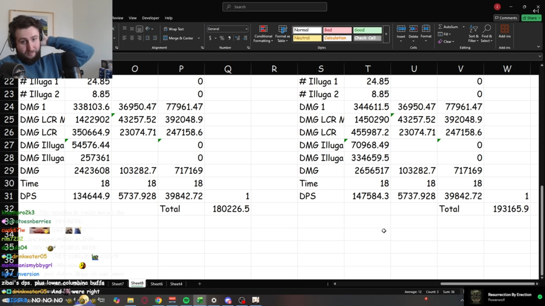The width and height of the screenshot is (545, 306).
Task: Click in the Search box
Action: pos(274,7)
